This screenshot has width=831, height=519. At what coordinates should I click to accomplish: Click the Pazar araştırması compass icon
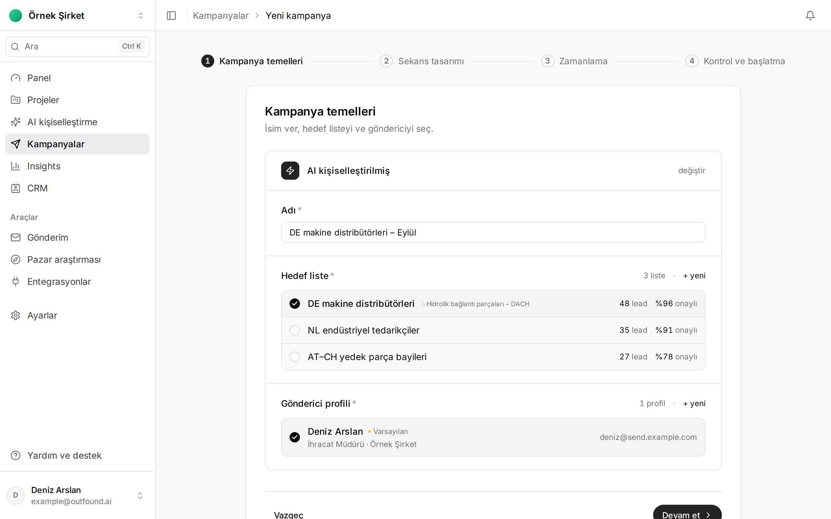point(16,259)
